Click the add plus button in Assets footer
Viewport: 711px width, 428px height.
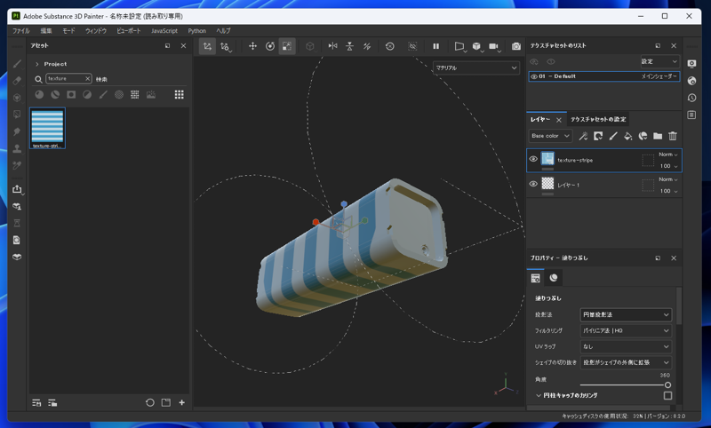tap(182, 402)
